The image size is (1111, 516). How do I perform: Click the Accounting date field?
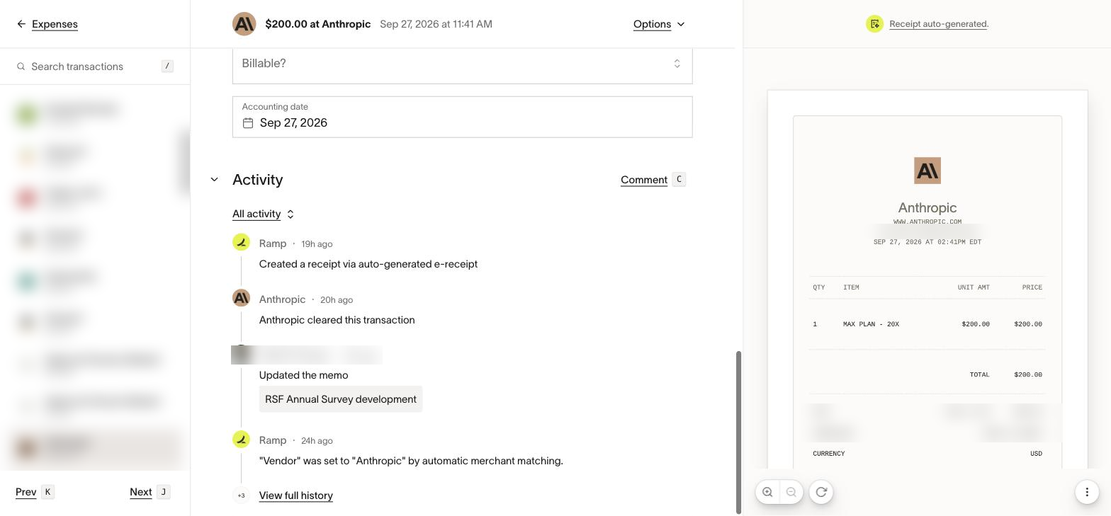[462, 117]
